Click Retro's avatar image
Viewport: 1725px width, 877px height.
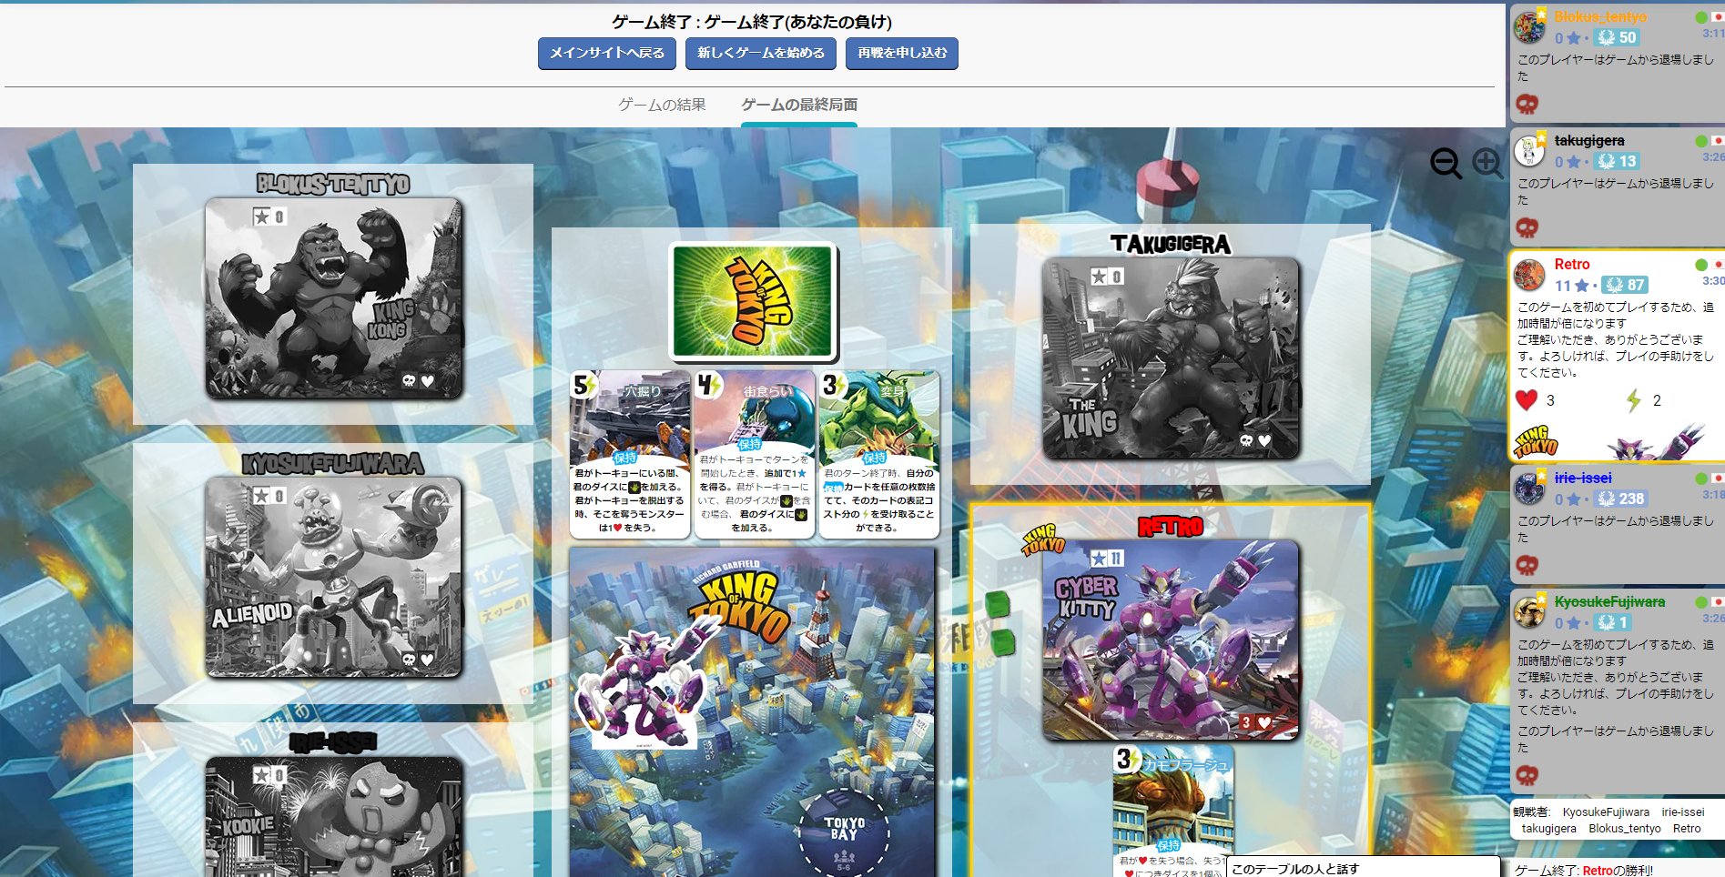coord(1529,275)
